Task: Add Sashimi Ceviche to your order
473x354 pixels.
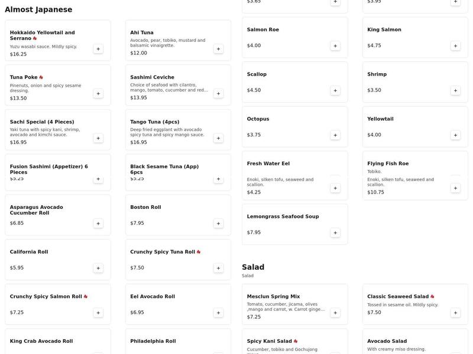Action: (x=218, y=92)
